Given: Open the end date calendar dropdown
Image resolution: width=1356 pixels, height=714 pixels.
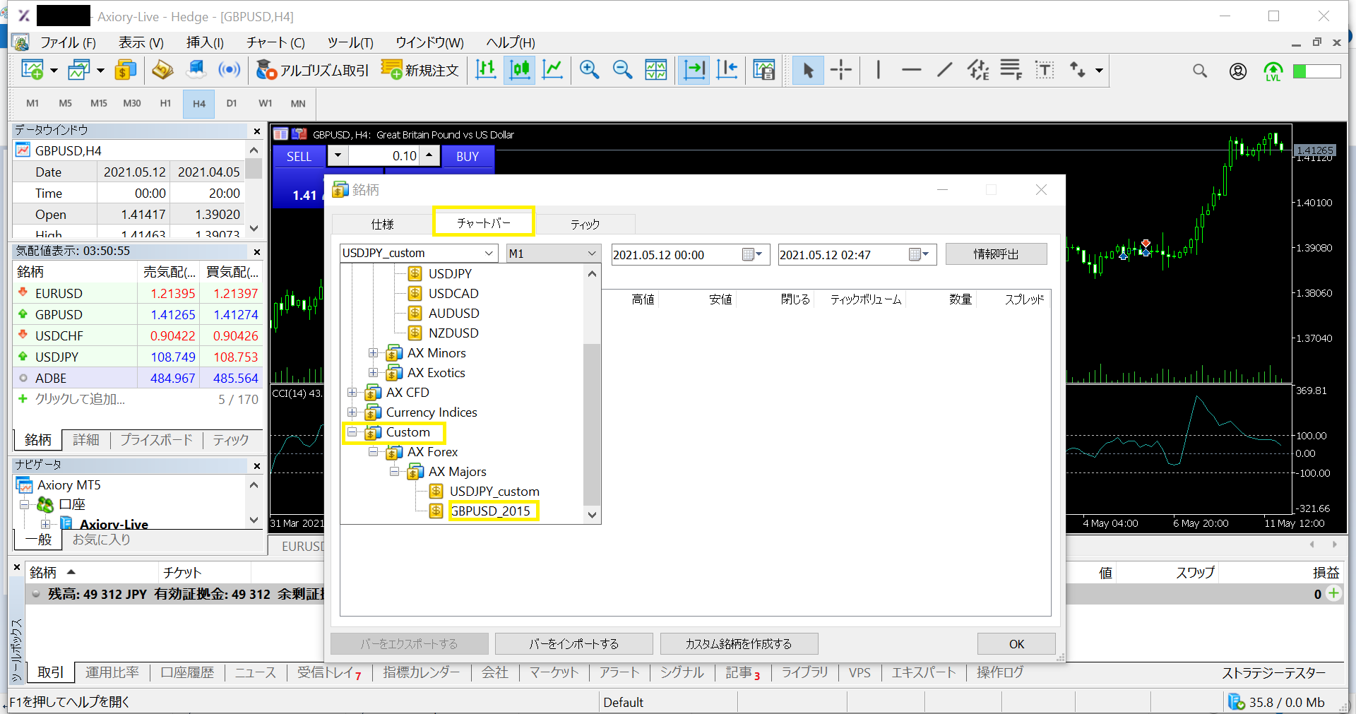Looking at the screenshot, I should pos(920,254).
